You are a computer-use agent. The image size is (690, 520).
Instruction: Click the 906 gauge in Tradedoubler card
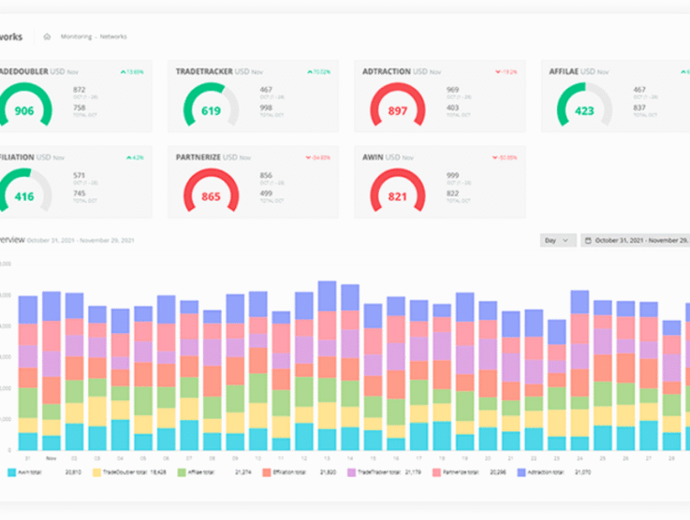pos(25,106)
